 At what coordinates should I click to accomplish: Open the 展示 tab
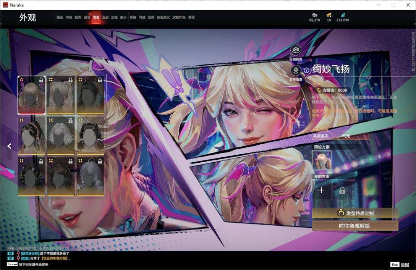coord(123,17)
